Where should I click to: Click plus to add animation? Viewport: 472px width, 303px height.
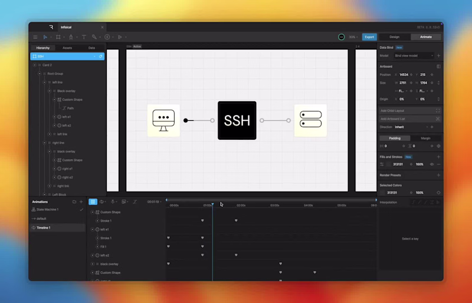81,202
